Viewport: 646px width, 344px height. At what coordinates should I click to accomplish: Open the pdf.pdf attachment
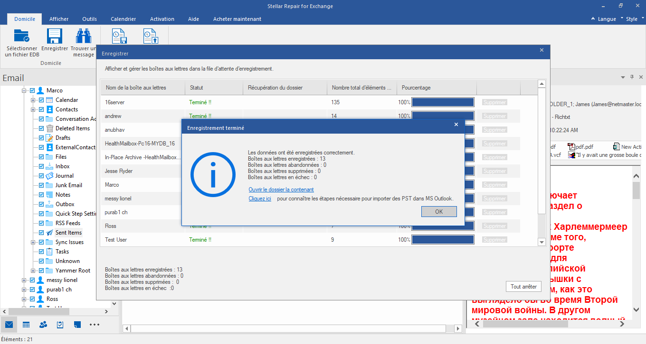580,147
